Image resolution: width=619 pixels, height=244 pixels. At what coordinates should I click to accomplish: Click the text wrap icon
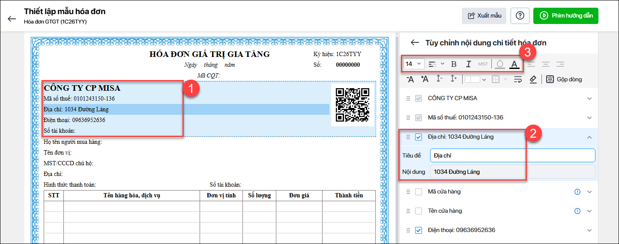click(x=517, y=79)
